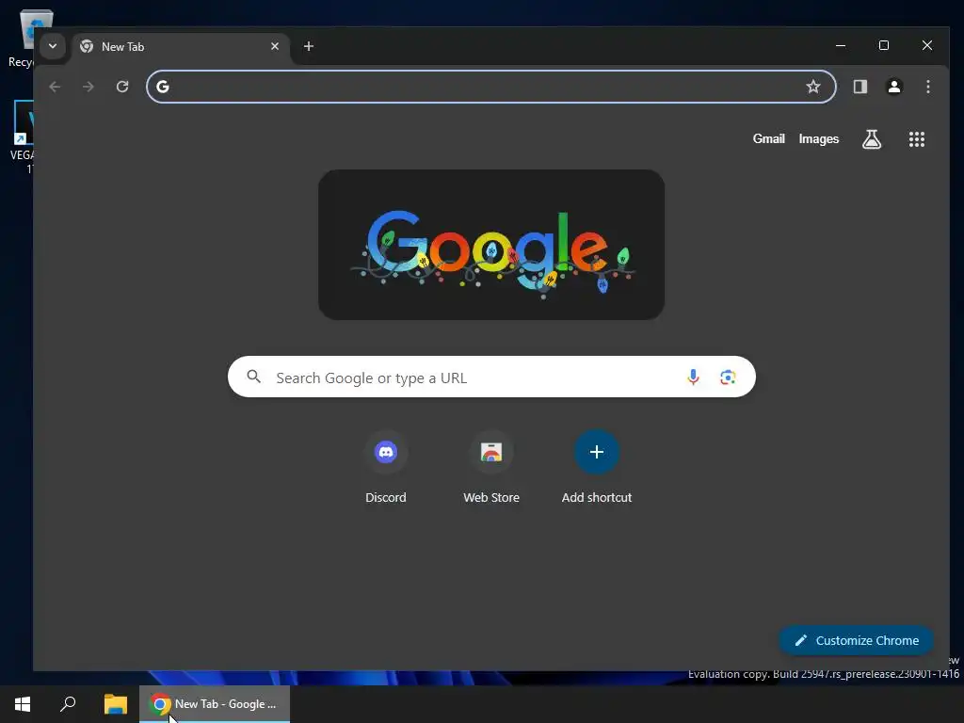
Task: Maximize the Chrome window
Action: pyautogui.click(x=883, y=45)
